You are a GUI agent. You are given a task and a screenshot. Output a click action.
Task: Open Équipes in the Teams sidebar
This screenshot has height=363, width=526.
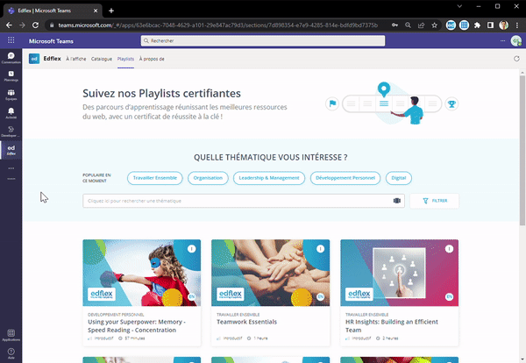click(x=11, y=95)
